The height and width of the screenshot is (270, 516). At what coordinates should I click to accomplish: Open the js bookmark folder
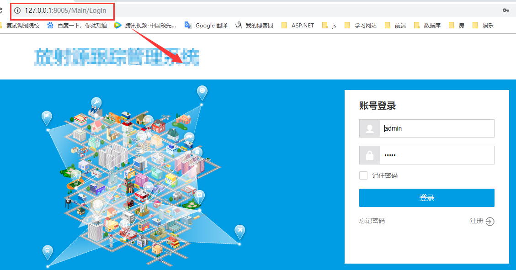329,25
